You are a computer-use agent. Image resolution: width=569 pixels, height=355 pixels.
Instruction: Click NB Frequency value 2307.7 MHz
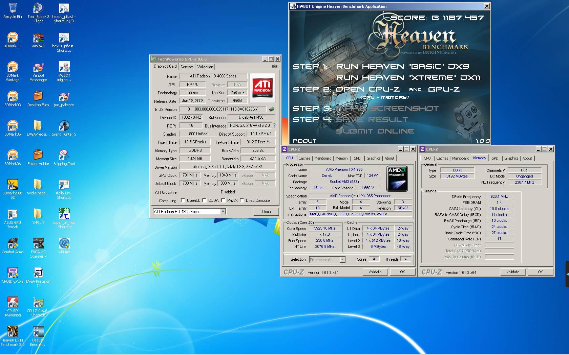click(x=524, y=182)
